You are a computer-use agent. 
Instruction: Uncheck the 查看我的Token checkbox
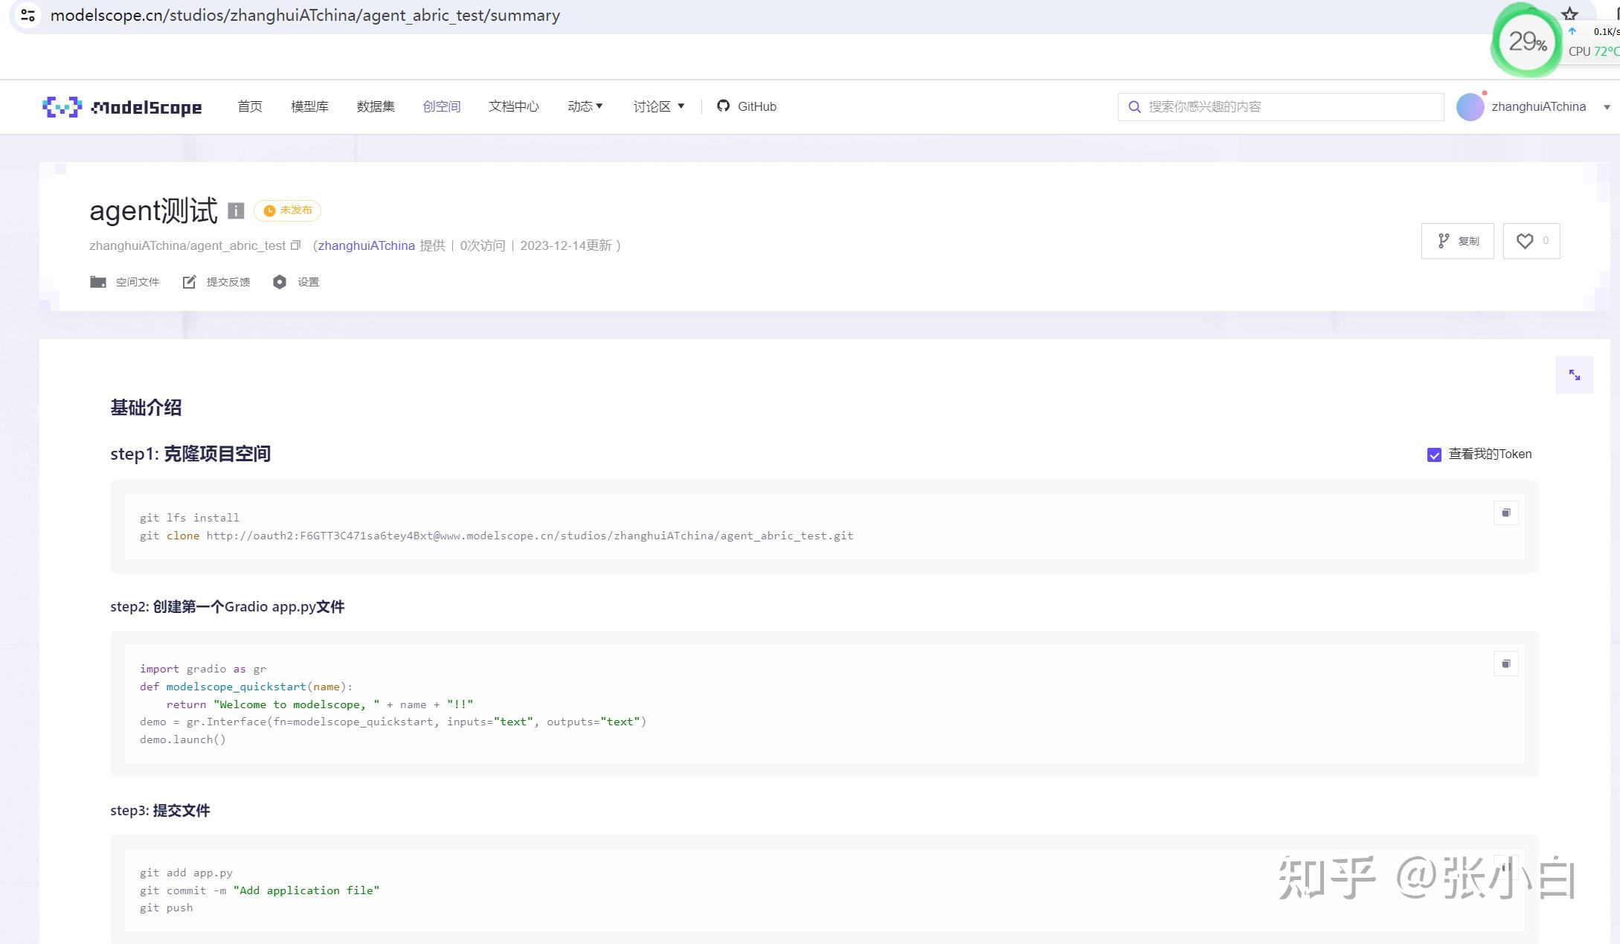pyautogui.click(x=1434, y=455)
